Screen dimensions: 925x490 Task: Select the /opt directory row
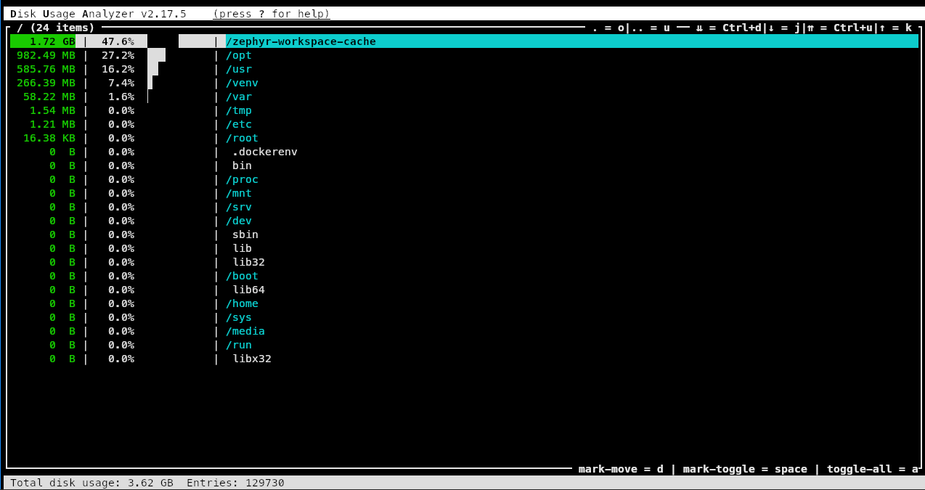(239, 55)
